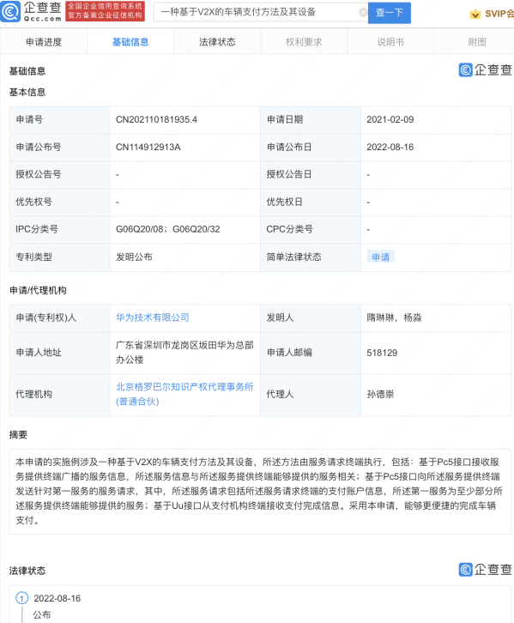Click patent type value 发明公布
514x623 pixels.
pyautogui.click(x=134, y=257)
